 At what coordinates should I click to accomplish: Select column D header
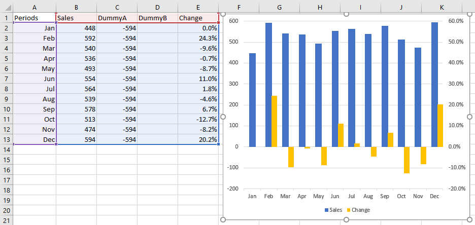[x=157, y=7]
